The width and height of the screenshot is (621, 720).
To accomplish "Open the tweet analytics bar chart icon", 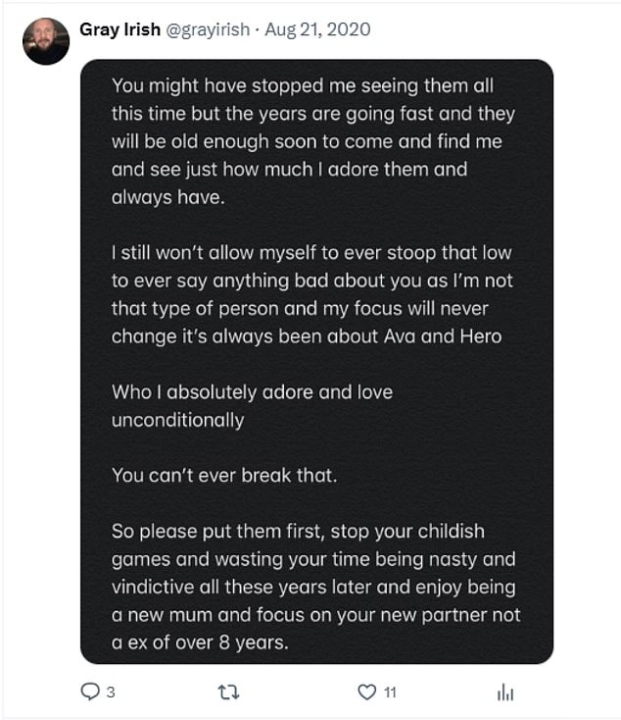I will (505, 692).
